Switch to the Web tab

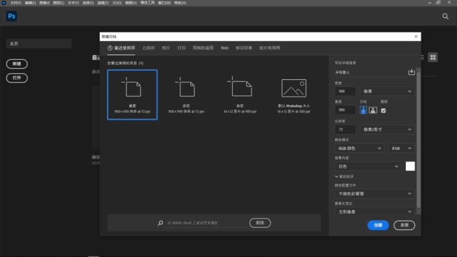[224, 48]
